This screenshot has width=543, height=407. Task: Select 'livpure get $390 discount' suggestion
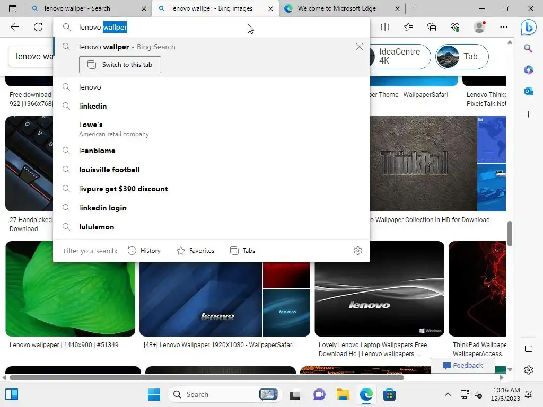coord(212,189)
